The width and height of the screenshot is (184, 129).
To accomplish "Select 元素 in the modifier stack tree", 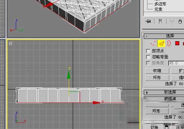I will (158, 9).
